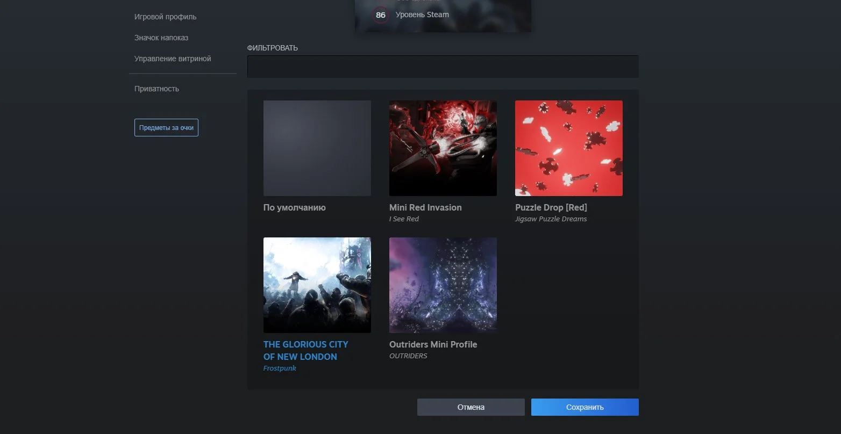Click the I See Red game name
Screen dimensions: 841x434
click(x=404, y=219)
